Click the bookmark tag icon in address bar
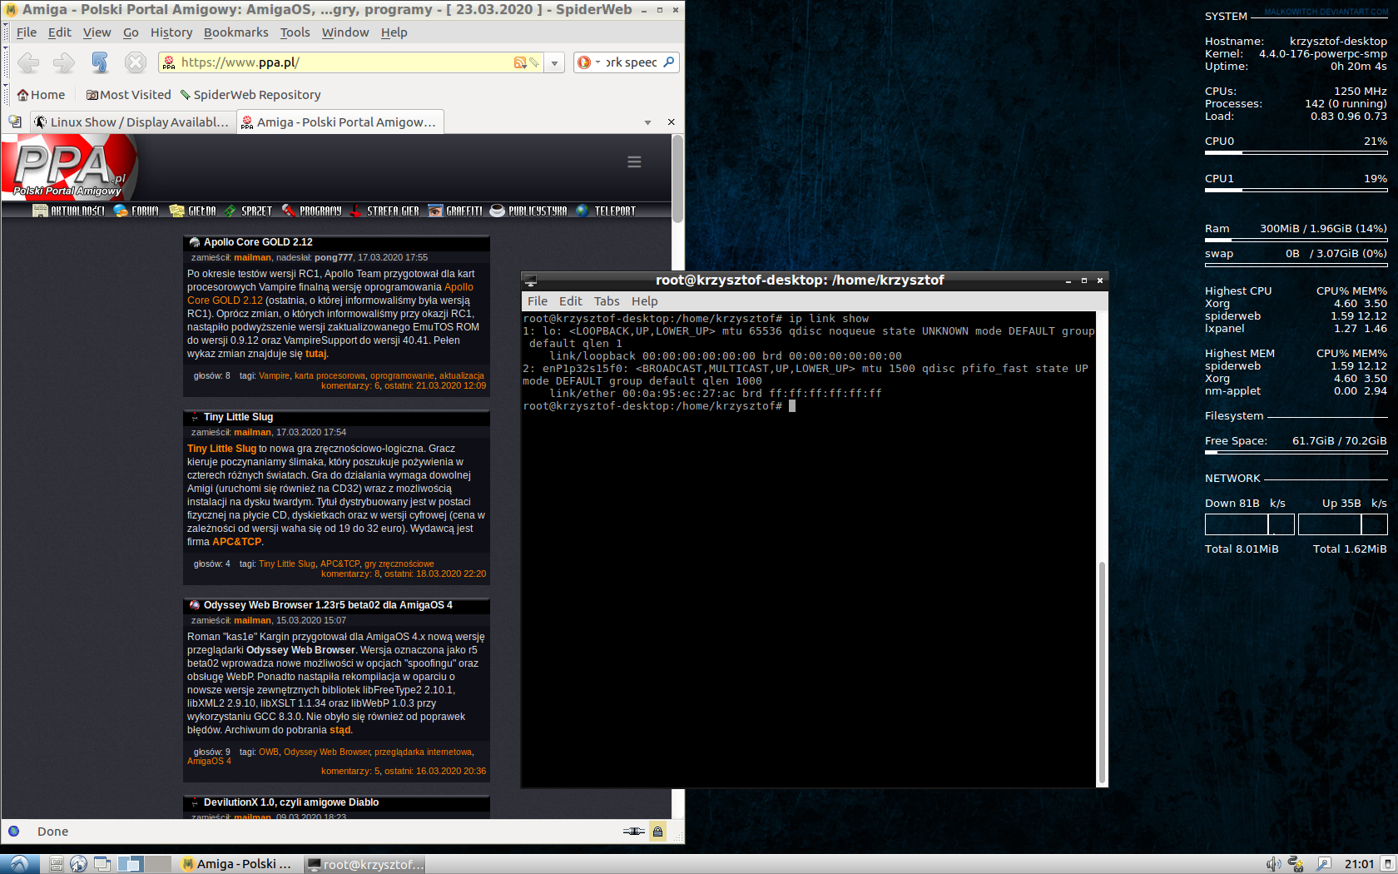 click(534, 62)
